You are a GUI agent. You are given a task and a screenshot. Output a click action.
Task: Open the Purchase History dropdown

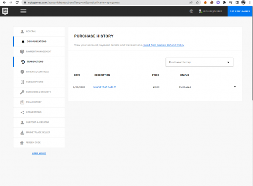coord(199,62)
